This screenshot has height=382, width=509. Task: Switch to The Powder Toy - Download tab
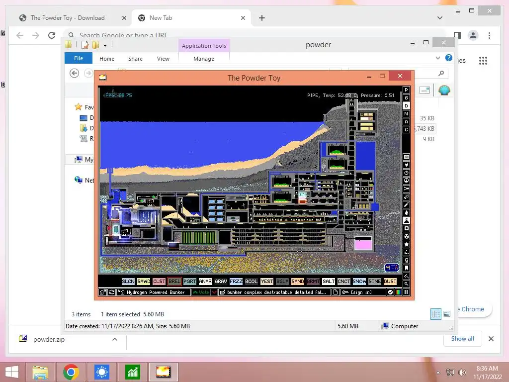(68, 18)
